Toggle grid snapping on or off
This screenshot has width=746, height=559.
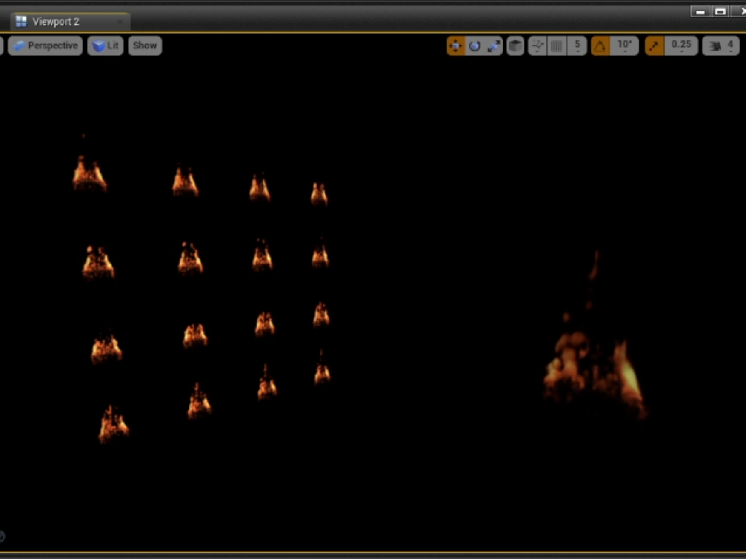[x=557, y=46]
